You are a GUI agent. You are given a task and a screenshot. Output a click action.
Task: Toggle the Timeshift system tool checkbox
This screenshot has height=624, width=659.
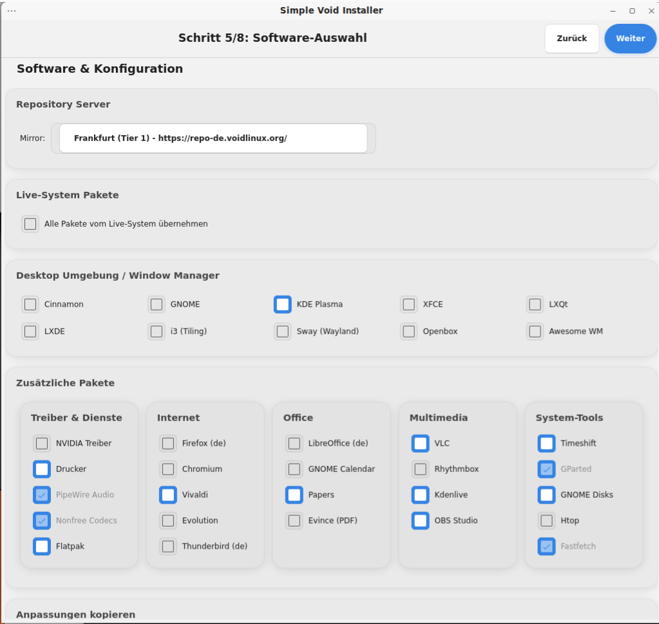547,444
